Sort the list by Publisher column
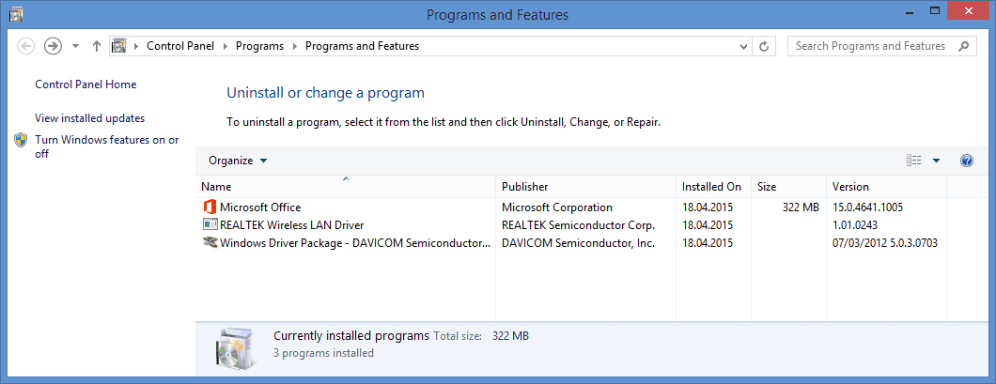Screen dimensions: 996x384 pos(525,187)
